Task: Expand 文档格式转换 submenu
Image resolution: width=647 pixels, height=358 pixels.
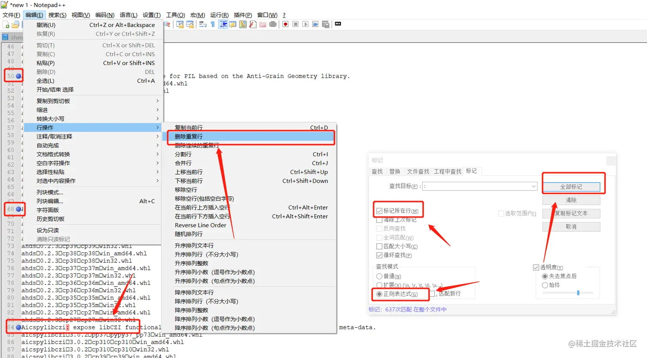Action: 93,154
